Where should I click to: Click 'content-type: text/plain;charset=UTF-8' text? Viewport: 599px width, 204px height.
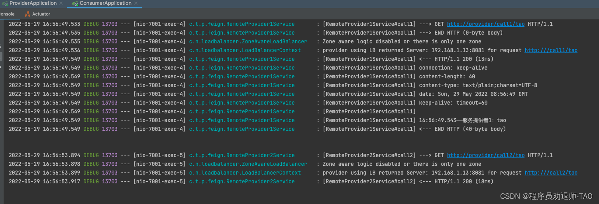coord(478,85)
